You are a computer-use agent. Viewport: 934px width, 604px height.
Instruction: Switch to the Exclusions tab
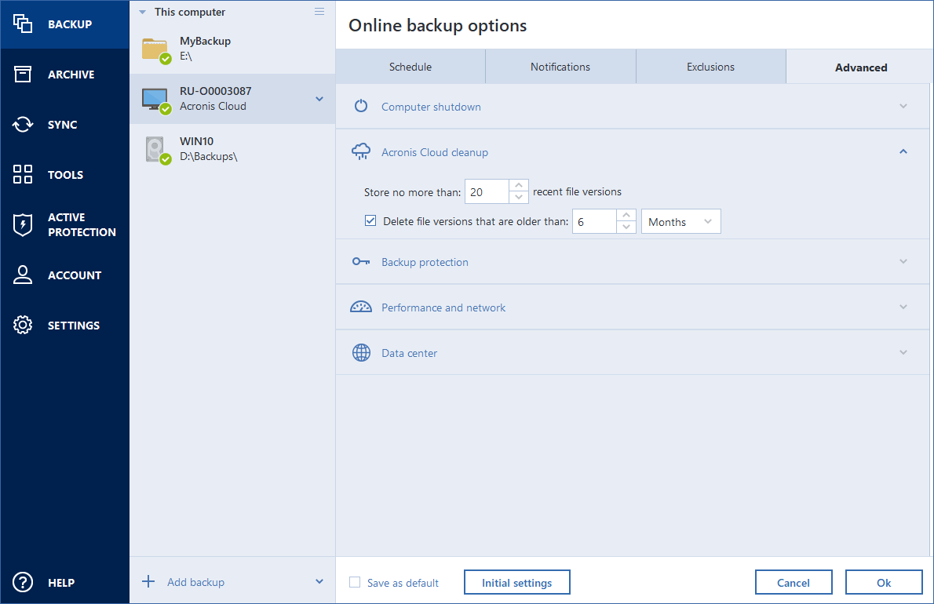click(x=710, y=67)
